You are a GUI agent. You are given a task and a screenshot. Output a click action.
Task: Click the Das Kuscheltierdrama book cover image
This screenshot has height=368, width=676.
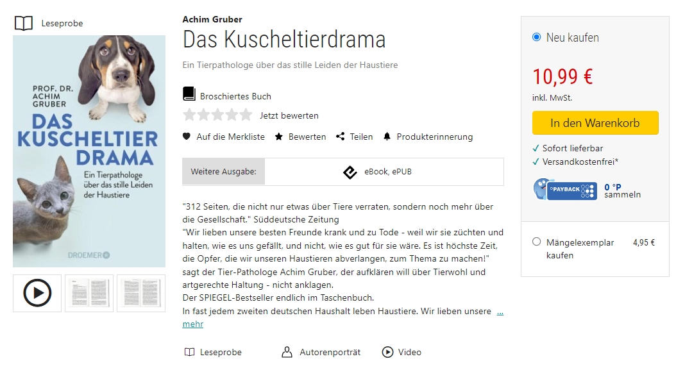89,151
